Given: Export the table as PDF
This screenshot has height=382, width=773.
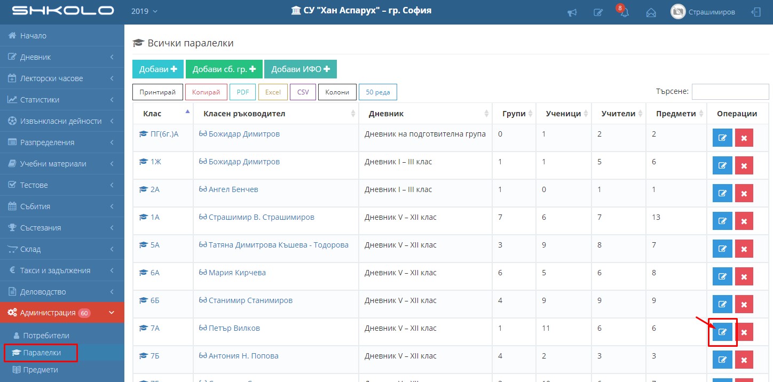Looking at the screenshot, I should coord(243,92).
